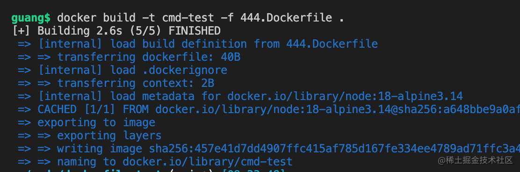This screenshot has height=172, width=520.
Task: Click the 稀土掘金技术社区 watermark
Action: coord(475,161)
